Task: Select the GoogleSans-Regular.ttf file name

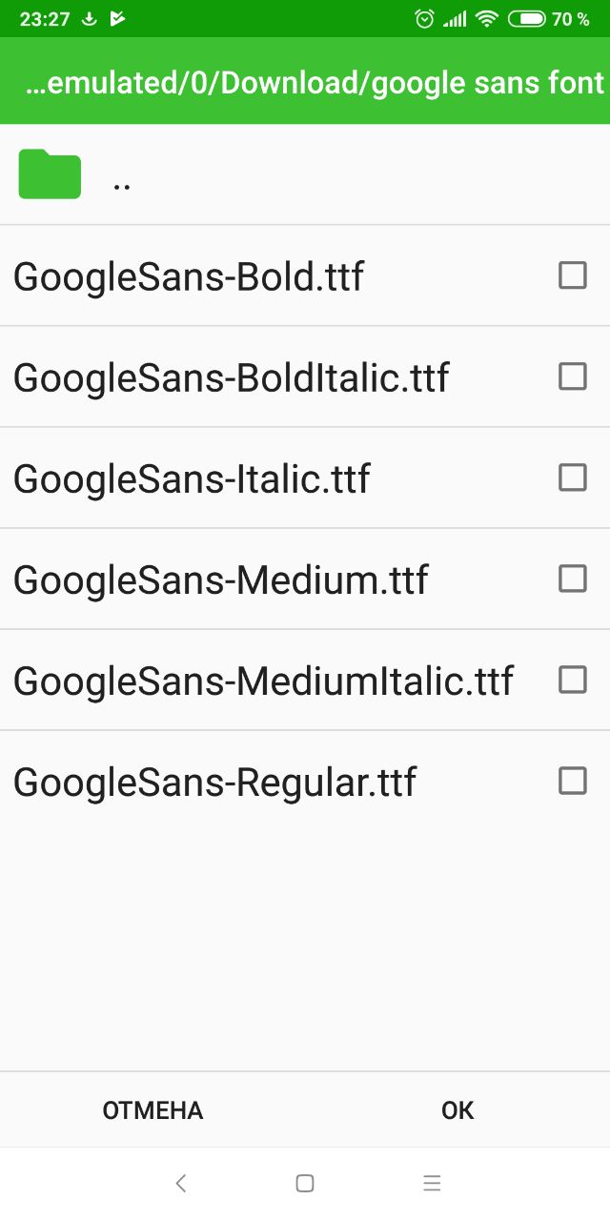Action: pyautogui.click(x=214, y=783)
